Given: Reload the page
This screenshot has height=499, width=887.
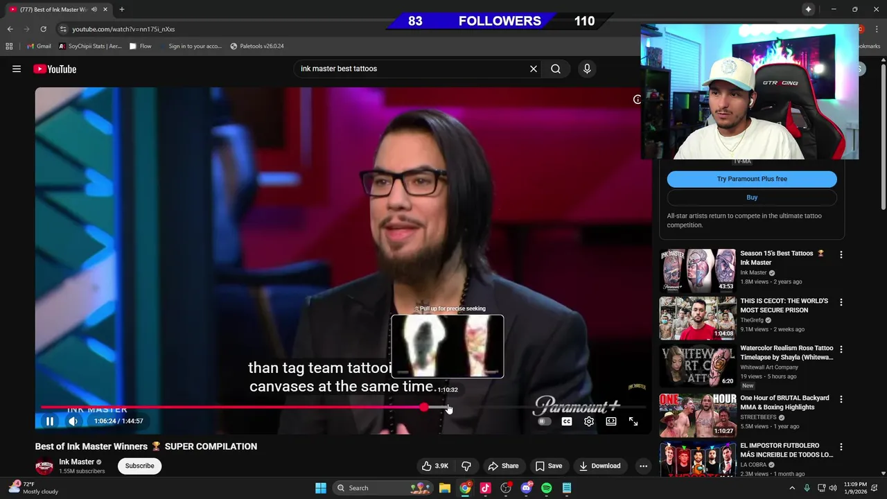Looking at the screenshot, I should [x=43, y=29].
